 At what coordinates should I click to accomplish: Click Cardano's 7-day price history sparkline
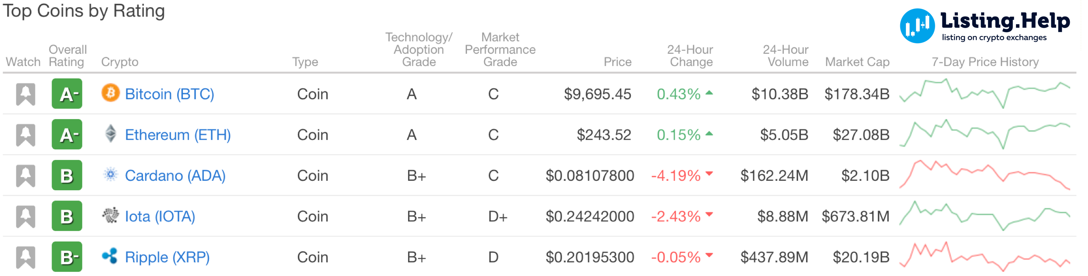(x=984, y=175)
